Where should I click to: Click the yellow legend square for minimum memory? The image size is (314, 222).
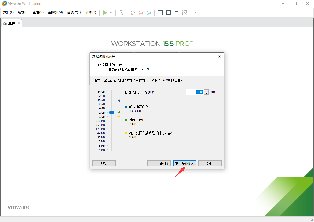pyautogui.click(x=126, y=133)
